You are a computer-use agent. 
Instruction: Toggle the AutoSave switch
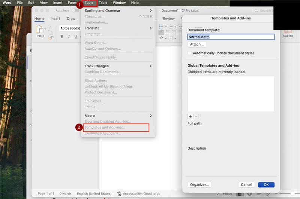point(75,10)
